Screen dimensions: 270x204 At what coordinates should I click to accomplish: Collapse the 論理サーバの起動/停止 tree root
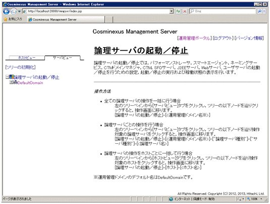click(7, 77)
